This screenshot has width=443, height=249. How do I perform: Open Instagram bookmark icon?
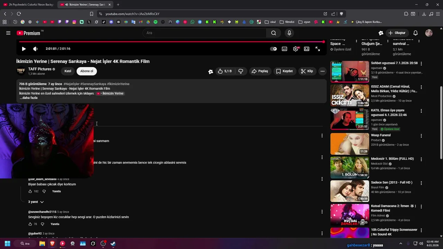74,22
